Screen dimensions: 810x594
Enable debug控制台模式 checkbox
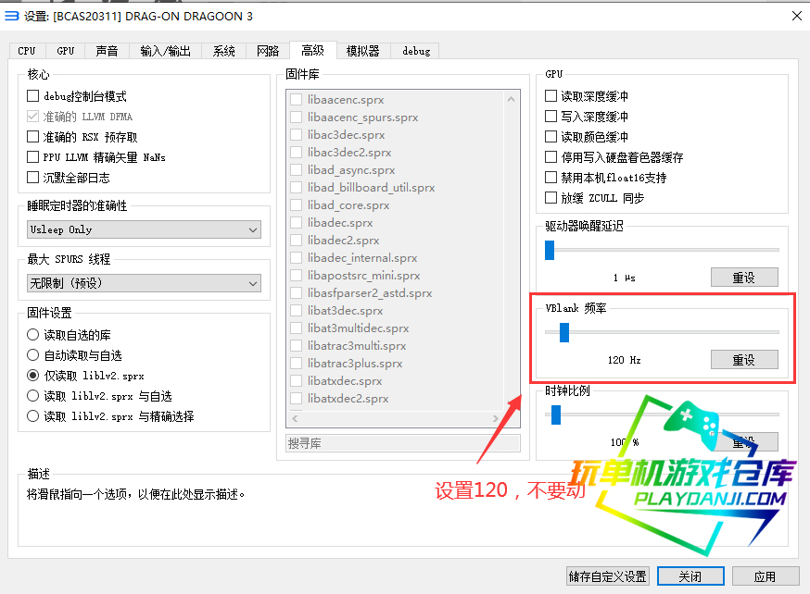pyautogui.click(x=33, y=96)
